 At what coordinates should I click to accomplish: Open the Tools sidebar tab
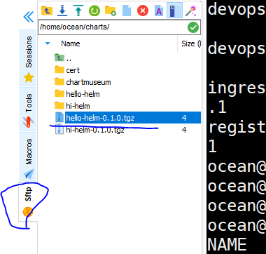click(x=28, y=109)
